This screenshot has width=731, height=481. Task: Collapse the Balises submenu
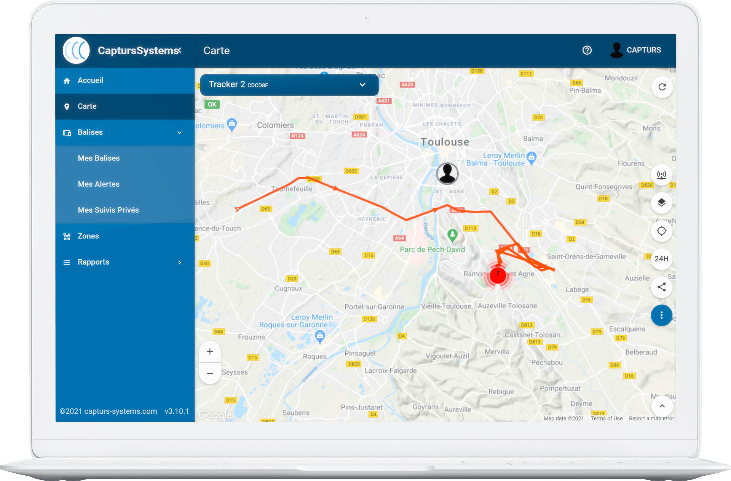(x=179, y=132)
